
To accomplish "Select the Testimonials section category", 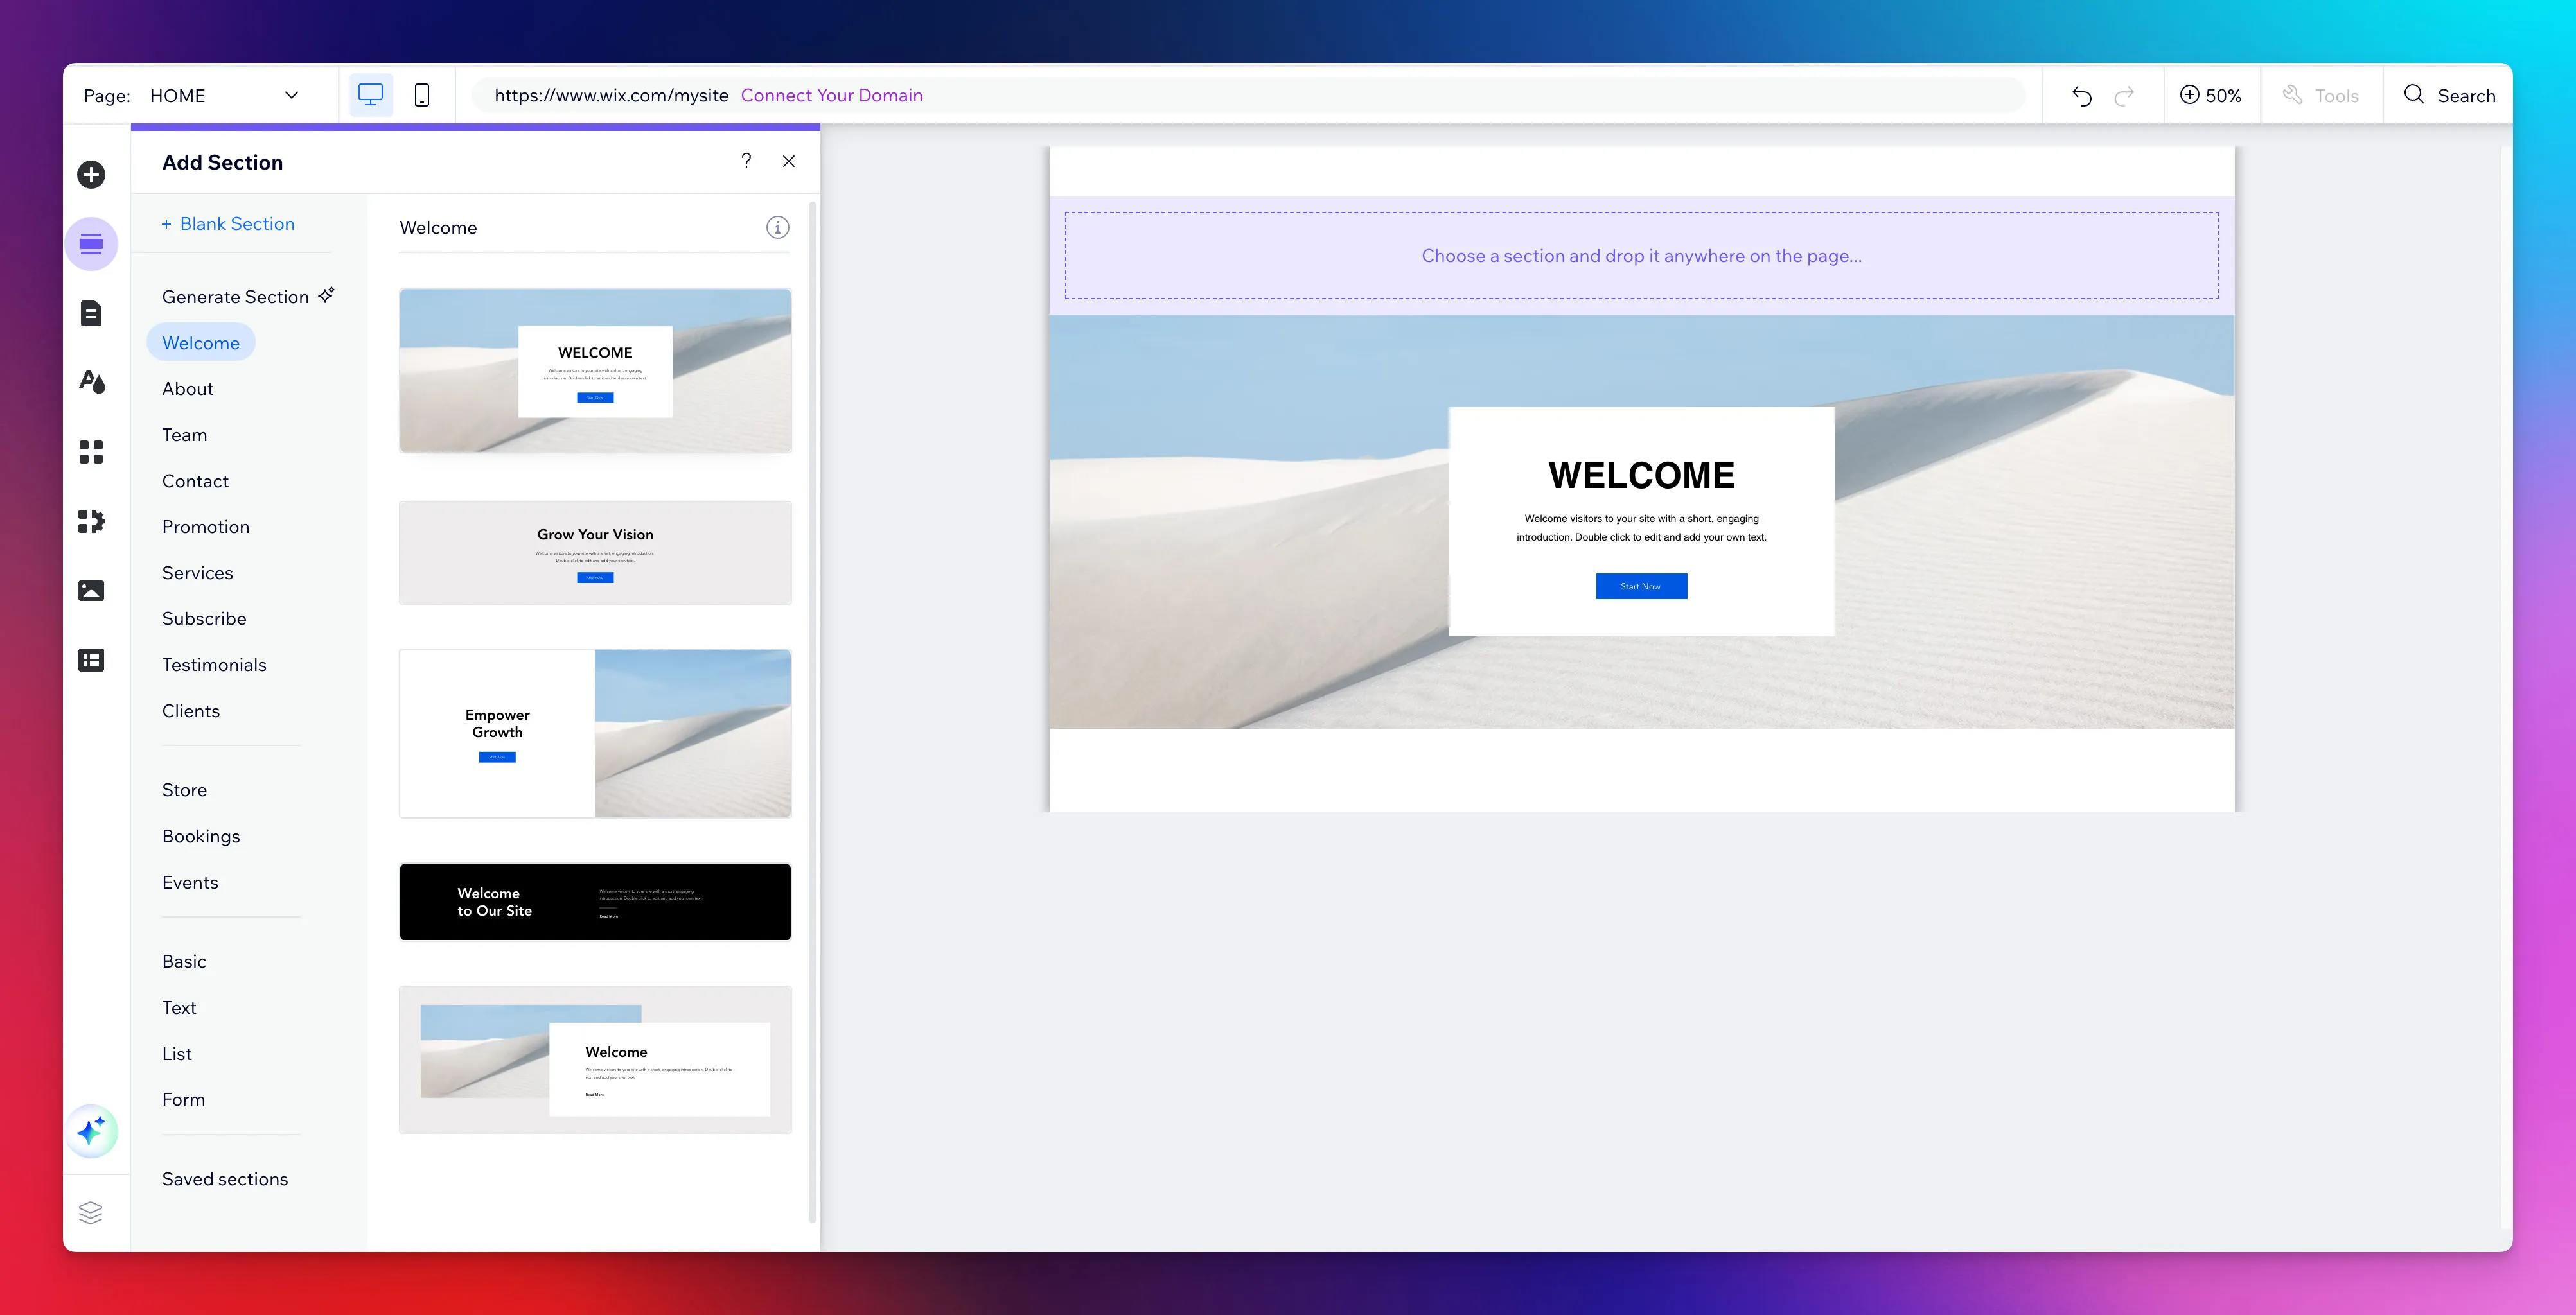I will point(214,665).
